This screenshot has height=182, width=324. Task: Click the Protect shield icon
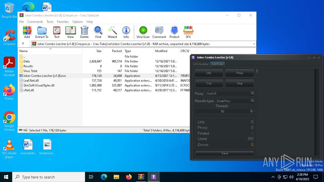pyautogui.click(x=174, y=32)
